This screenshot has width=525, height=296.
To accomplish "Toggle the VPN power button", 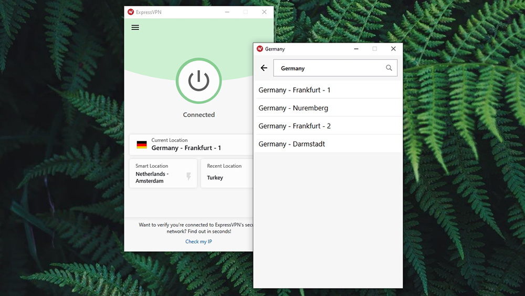I will click(198, 81).
